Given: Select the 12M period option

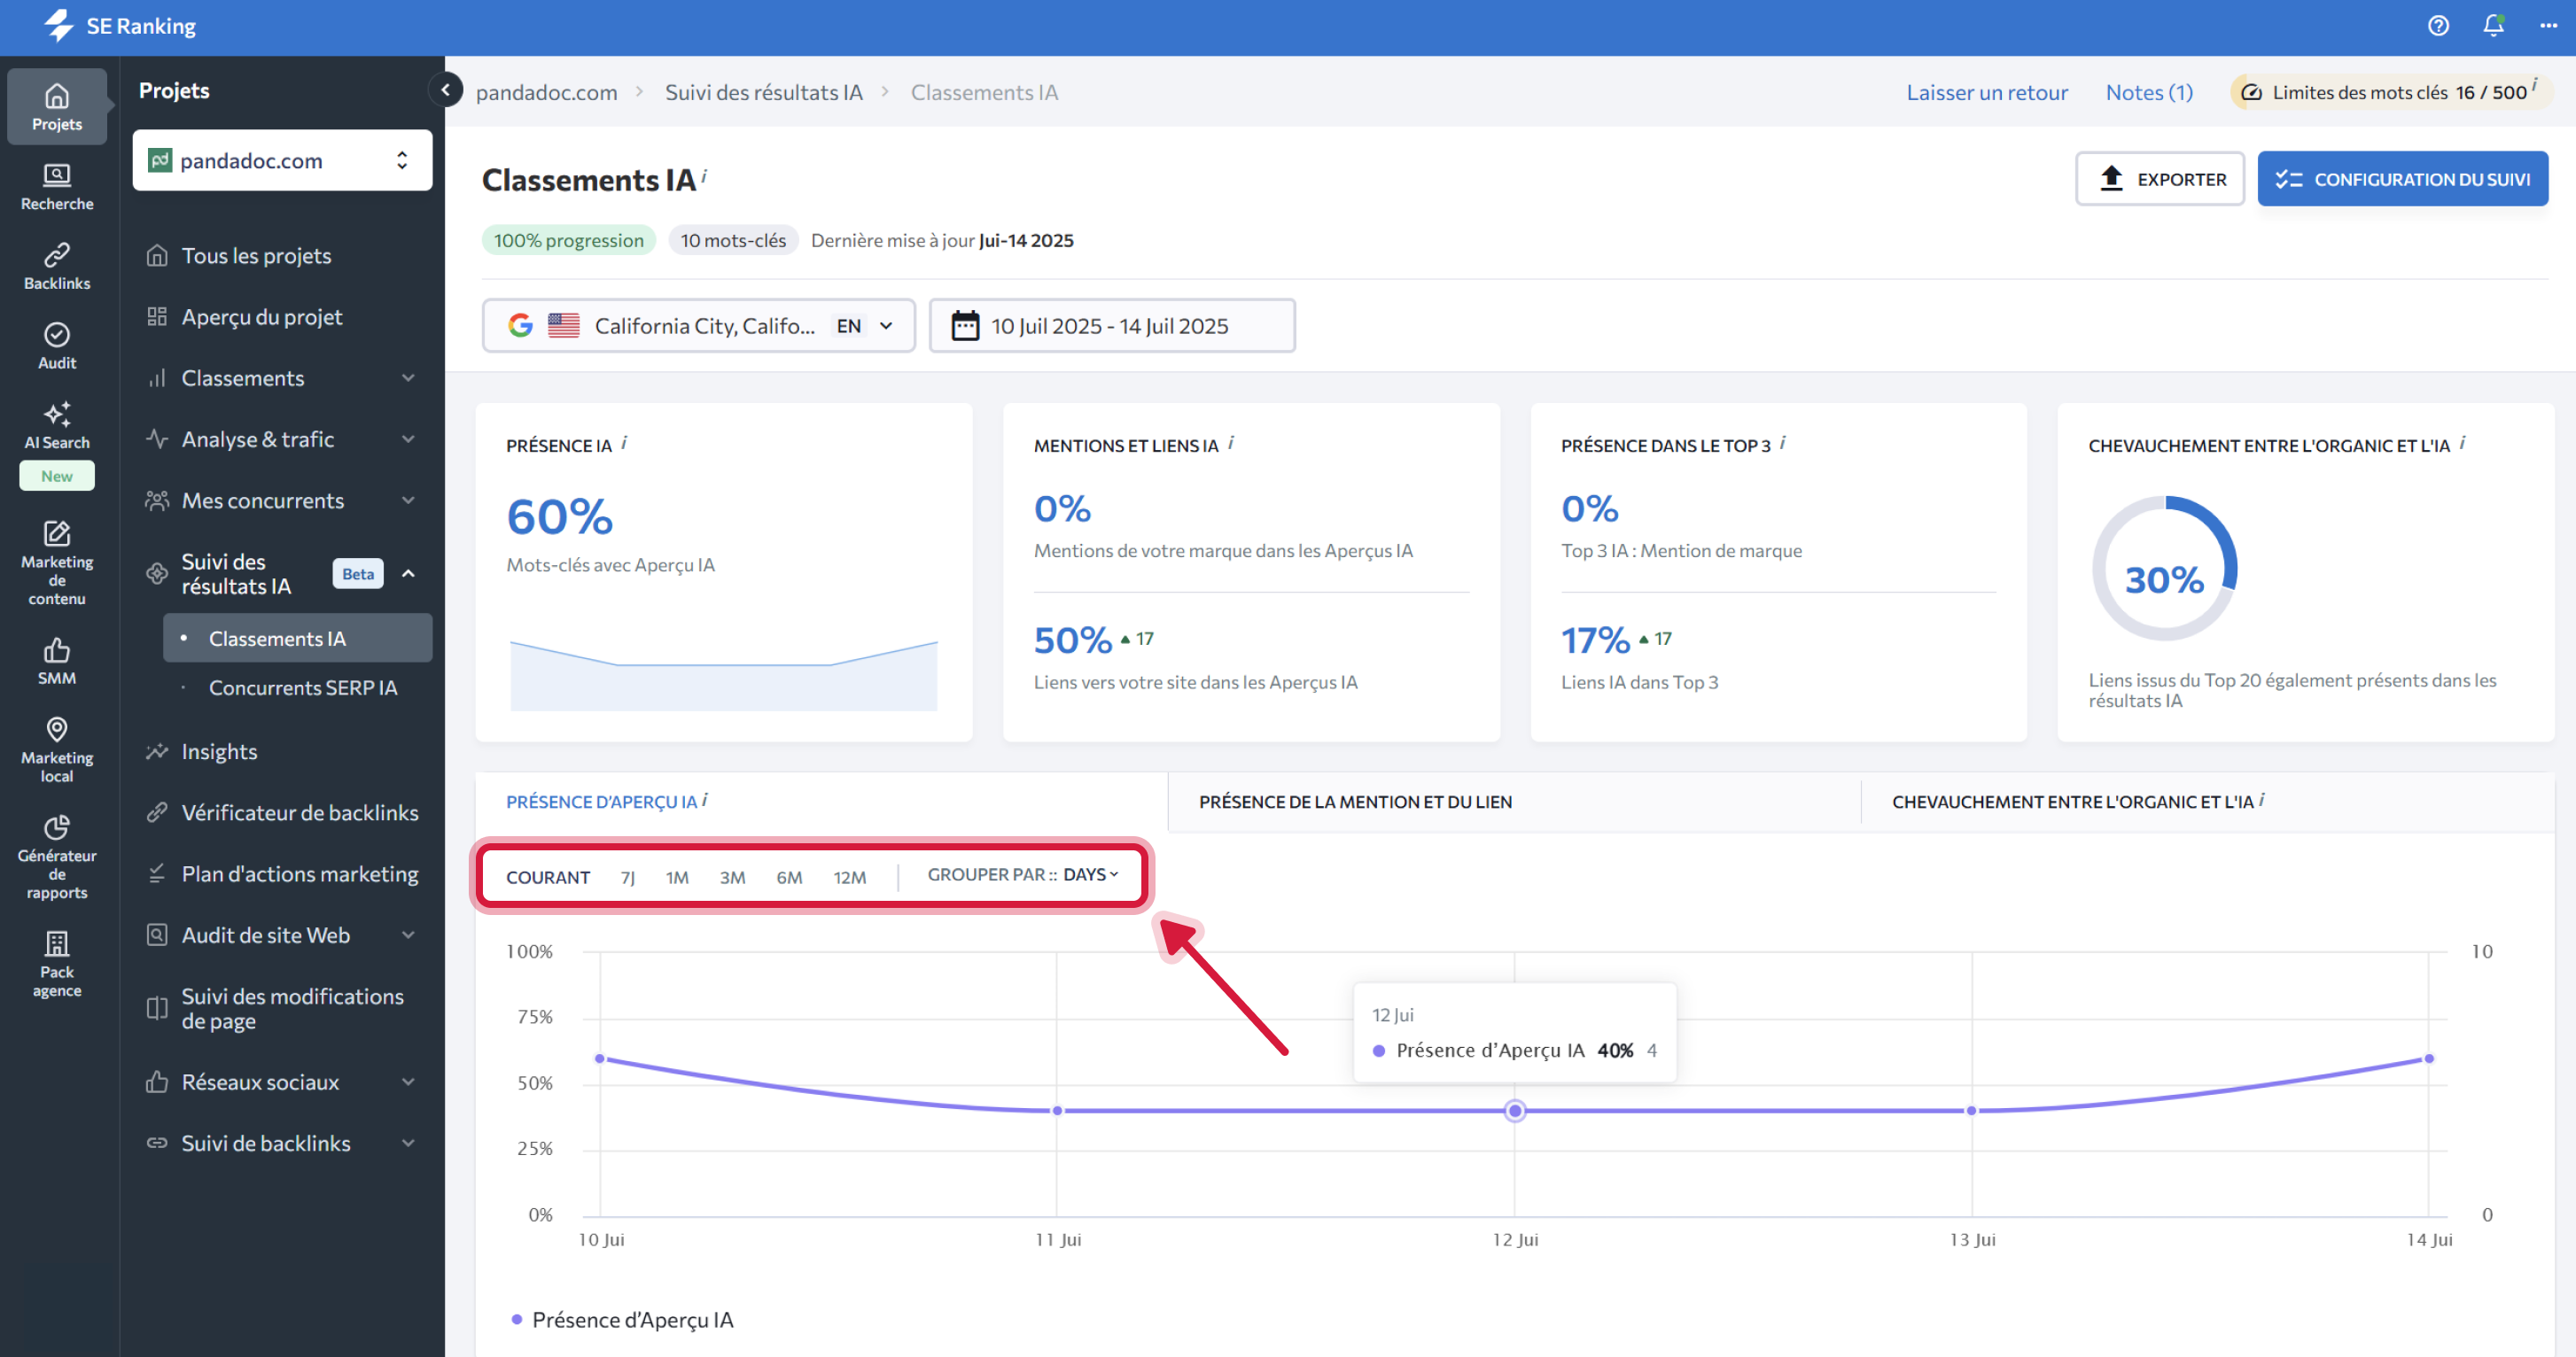Looking at the screenshot, I should [x=850, y=876].
